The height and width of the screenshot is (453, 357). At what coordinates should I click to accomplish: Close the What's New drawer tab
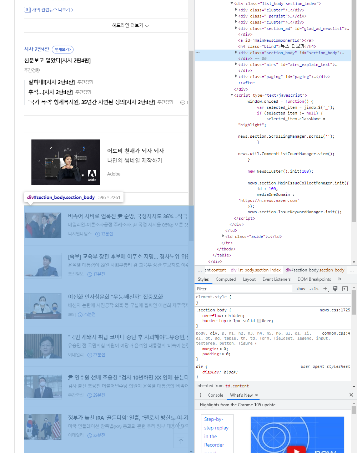(x=256, y=395)
